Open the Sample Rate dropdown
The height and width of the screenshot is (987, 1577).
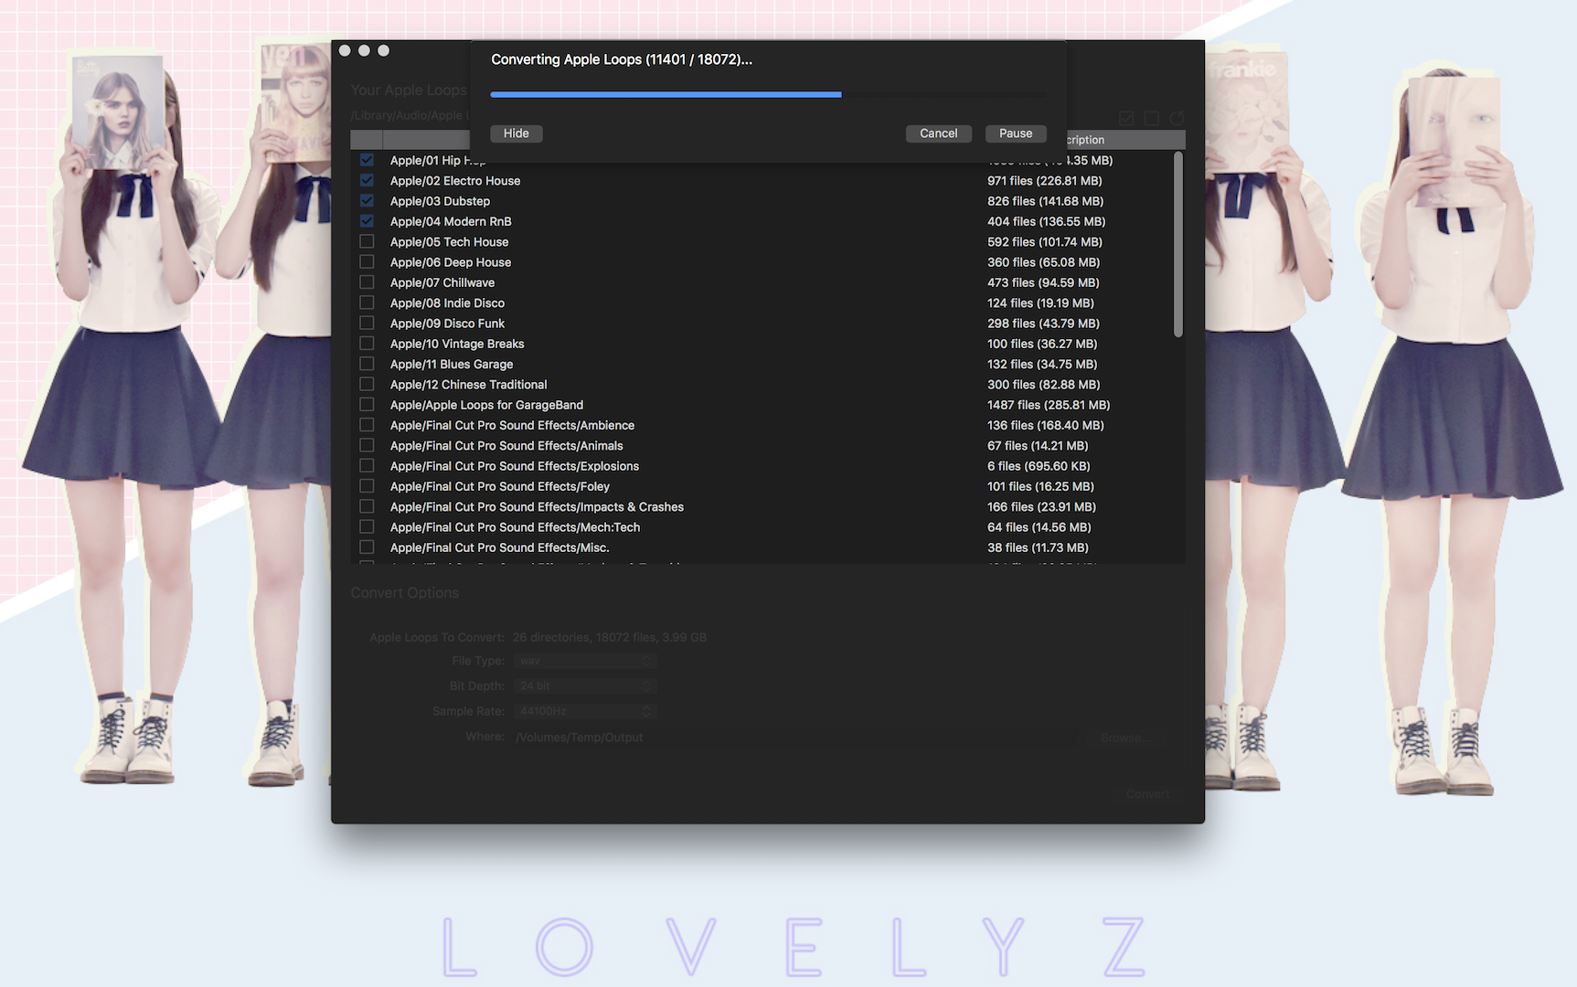tap(584, 711)
